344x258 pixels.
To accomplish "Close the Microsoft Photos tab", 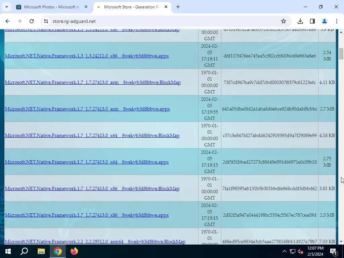I will (86, 7).
